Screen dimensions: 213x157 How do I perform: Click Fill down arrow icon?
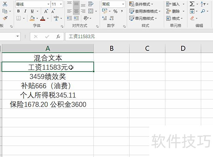pos(192,11)
